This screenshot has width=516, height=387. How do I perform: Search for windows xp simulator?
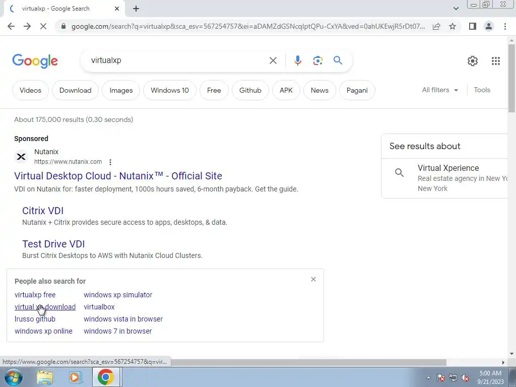(118, 295)
